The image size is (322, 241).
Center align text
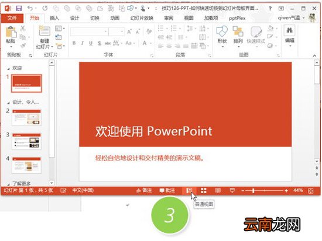pos(169,46)
